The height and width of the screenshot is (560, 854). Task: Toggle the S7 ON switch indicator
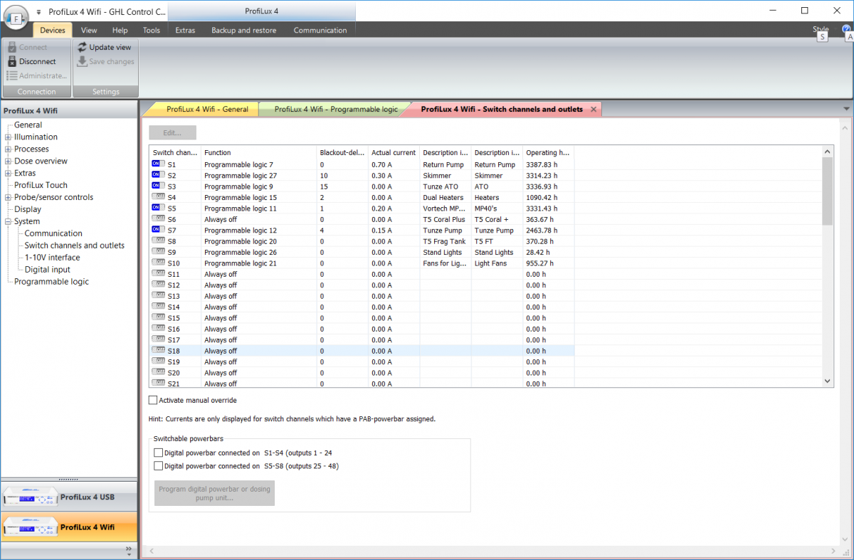pos(158,230)
